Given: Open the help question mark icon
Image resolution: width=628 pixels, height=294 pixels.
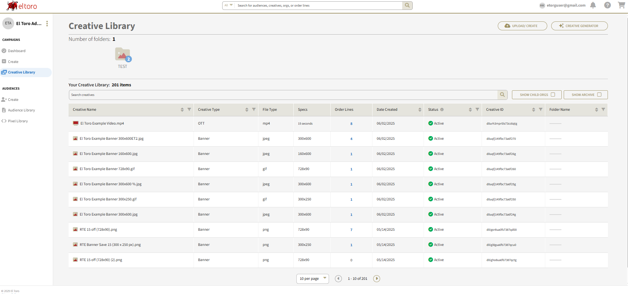Looking at the screenshot, I should [x=608, y=5].
